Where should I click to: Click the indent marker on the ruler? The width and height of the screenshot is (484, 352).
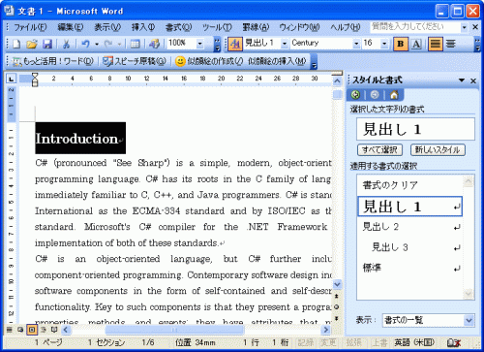tap(35, 80)
